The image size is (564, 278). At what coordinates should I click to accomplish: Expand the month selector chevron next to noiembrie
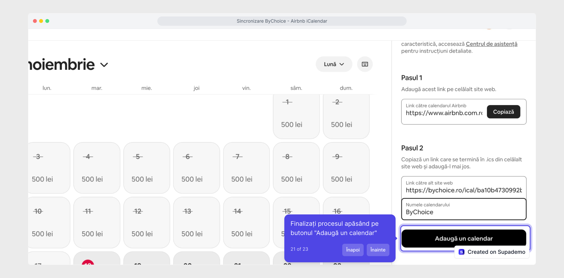coord(104,65)
